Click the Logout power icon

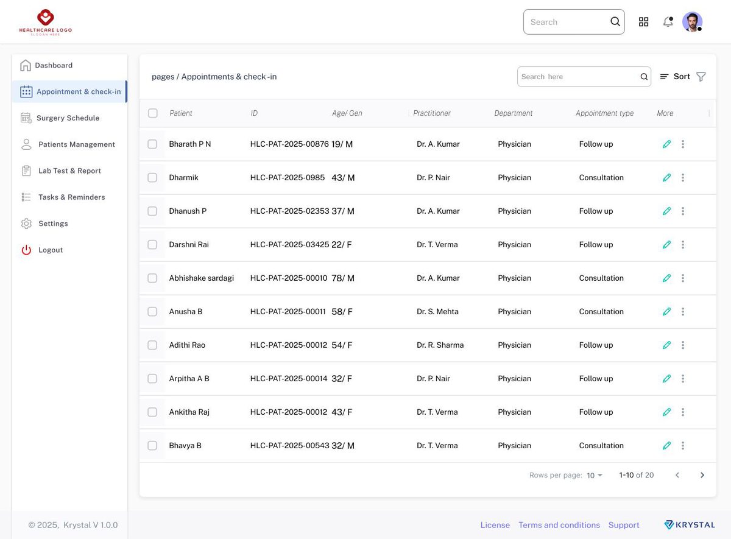26,250
